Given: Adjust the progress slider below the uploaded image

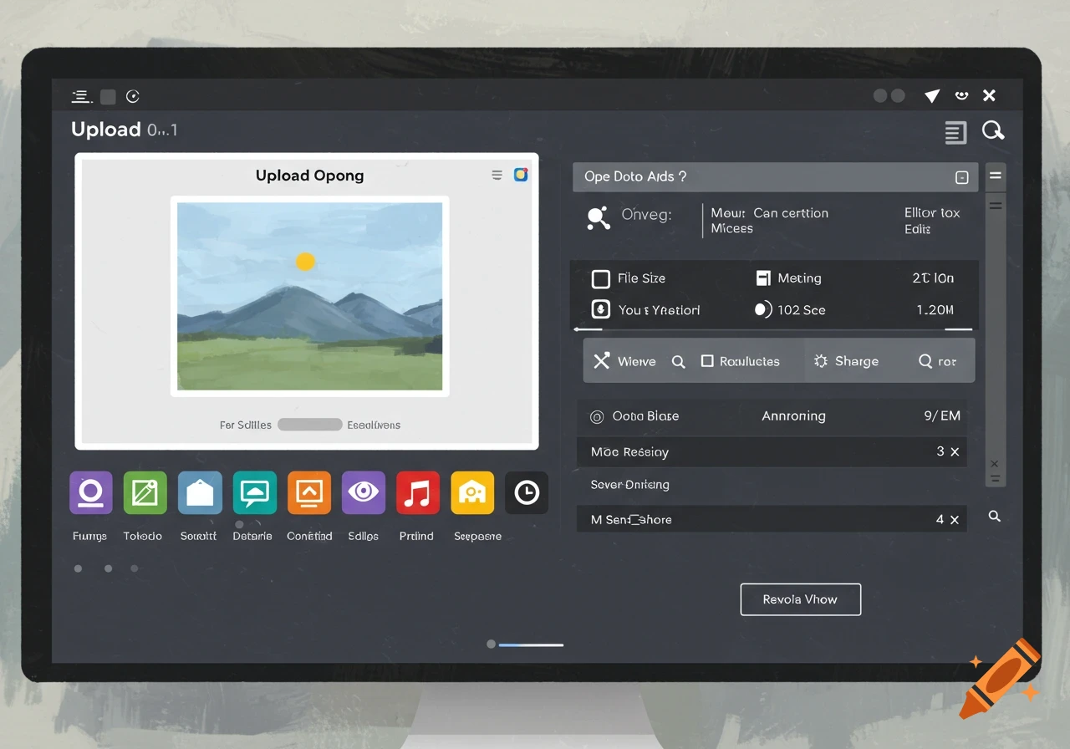Looking at the screenshot, I should pyautogui.click(x=309, y=424).
